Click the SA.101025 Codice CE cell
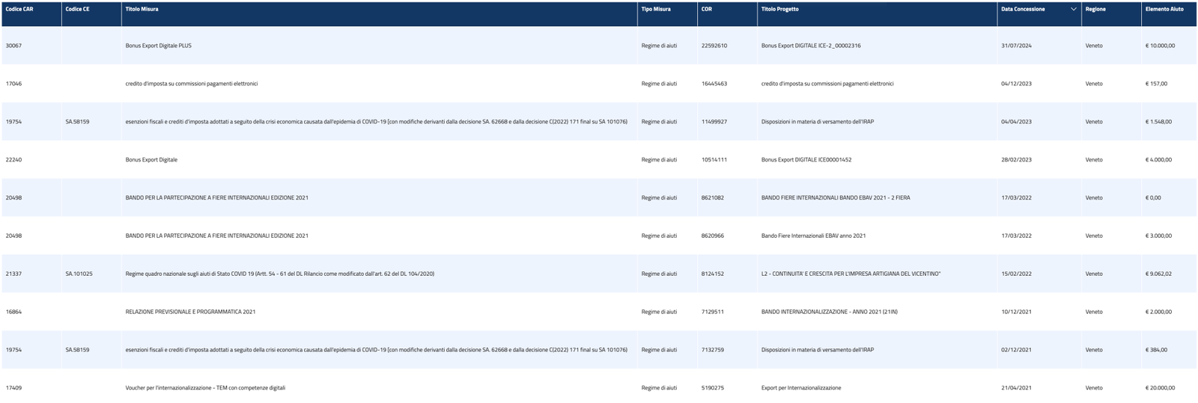 click(x=79, y=274)
